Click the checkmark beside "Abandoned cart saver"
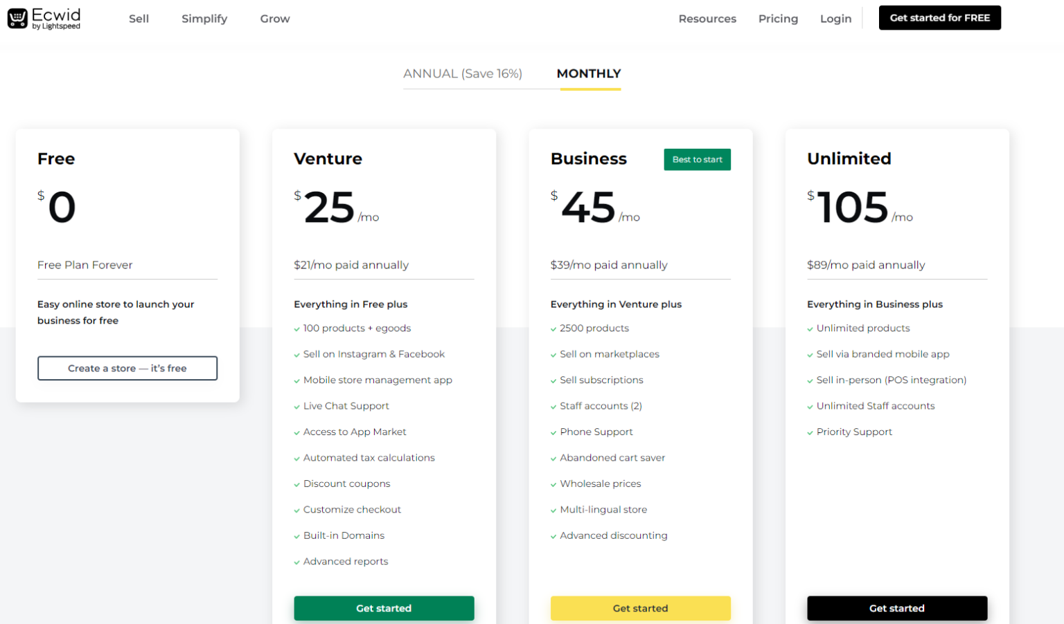The height and width of the screenshot is (624, 1064). (x=553, y=457)
